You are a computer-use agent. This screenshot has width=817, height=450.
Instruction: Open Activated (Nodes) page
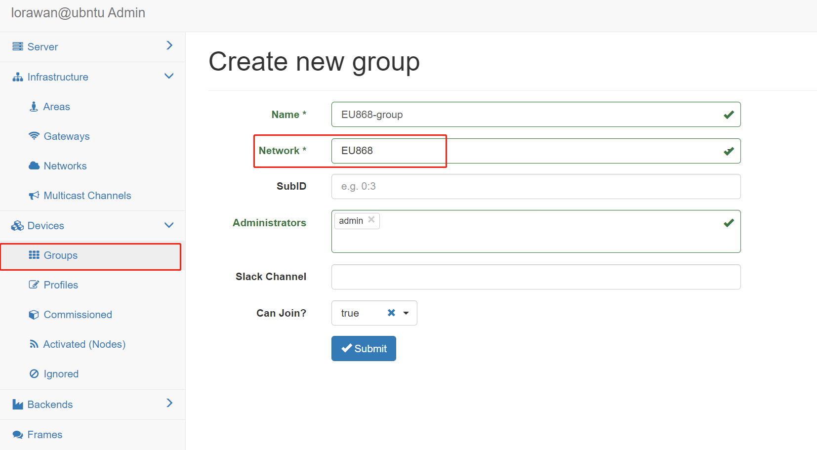[93, 344]
